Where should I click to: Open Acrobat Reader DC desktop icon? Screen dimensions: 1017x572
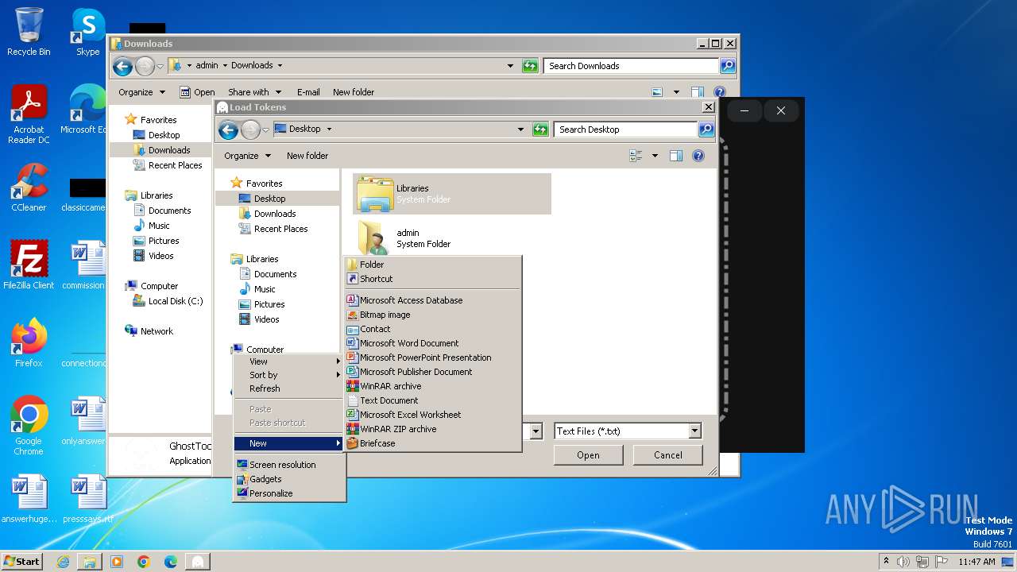click(29, 114)
